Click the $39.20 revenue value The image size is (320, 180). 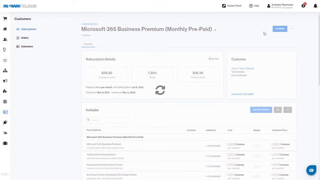click(106, 73)
